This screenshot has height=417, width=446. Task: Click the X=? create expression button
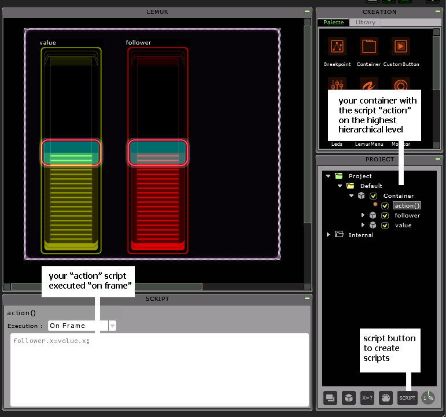click(x=367, y=397)
